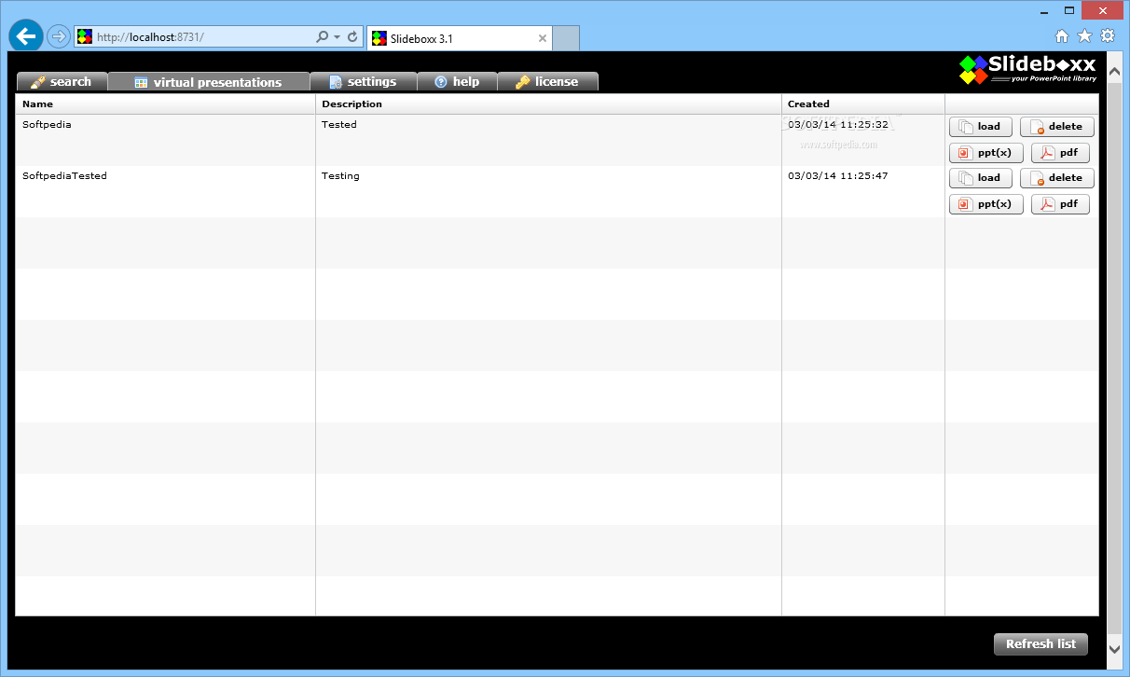Viewport: 1130px width, 677px height.
Task: Click the search magnifier in address bar
Action: click(323, 37)
